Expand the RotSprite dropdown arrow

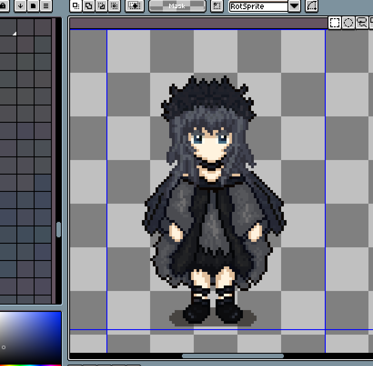click(x=294, y=6)
